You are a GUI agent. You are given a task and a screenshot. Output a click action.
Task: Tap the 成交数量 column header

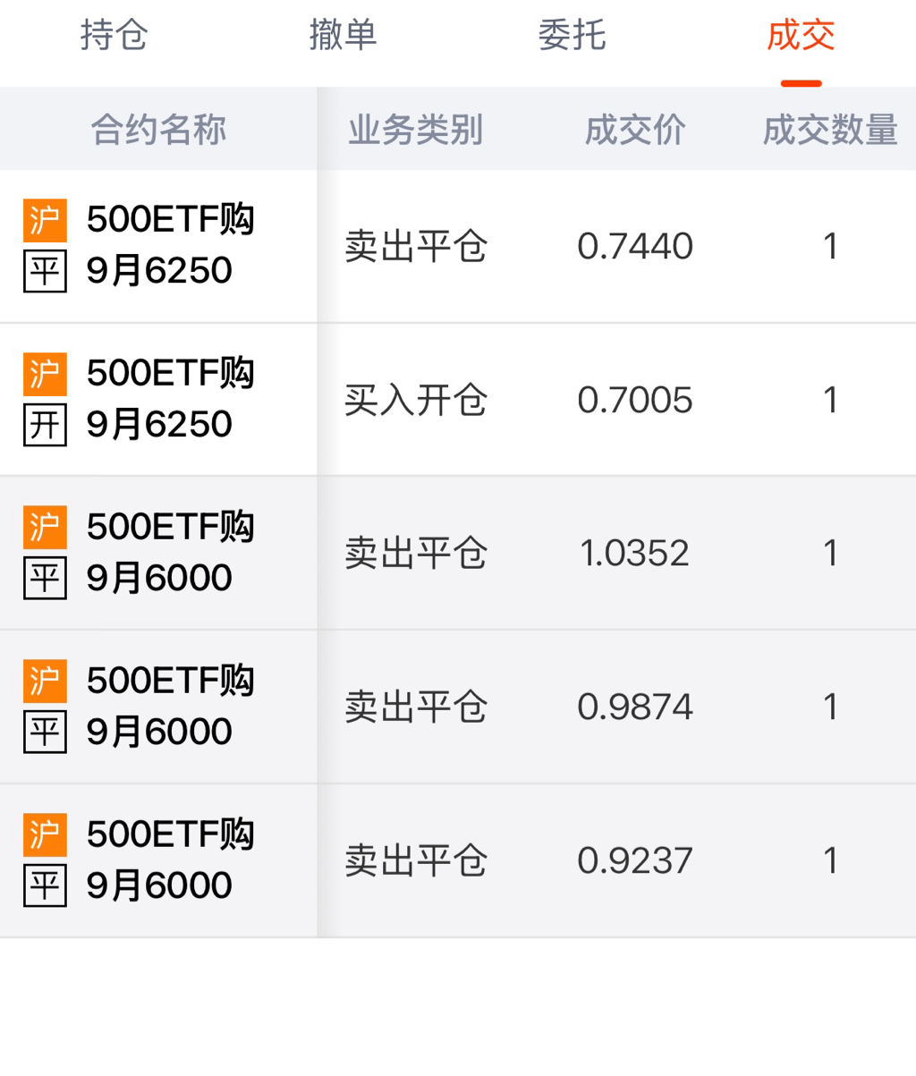(829, 131)
